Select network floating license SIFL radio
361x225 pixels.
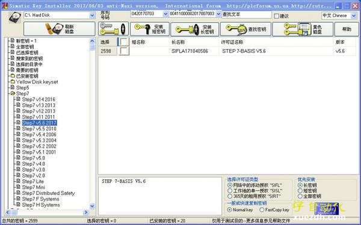230,185
